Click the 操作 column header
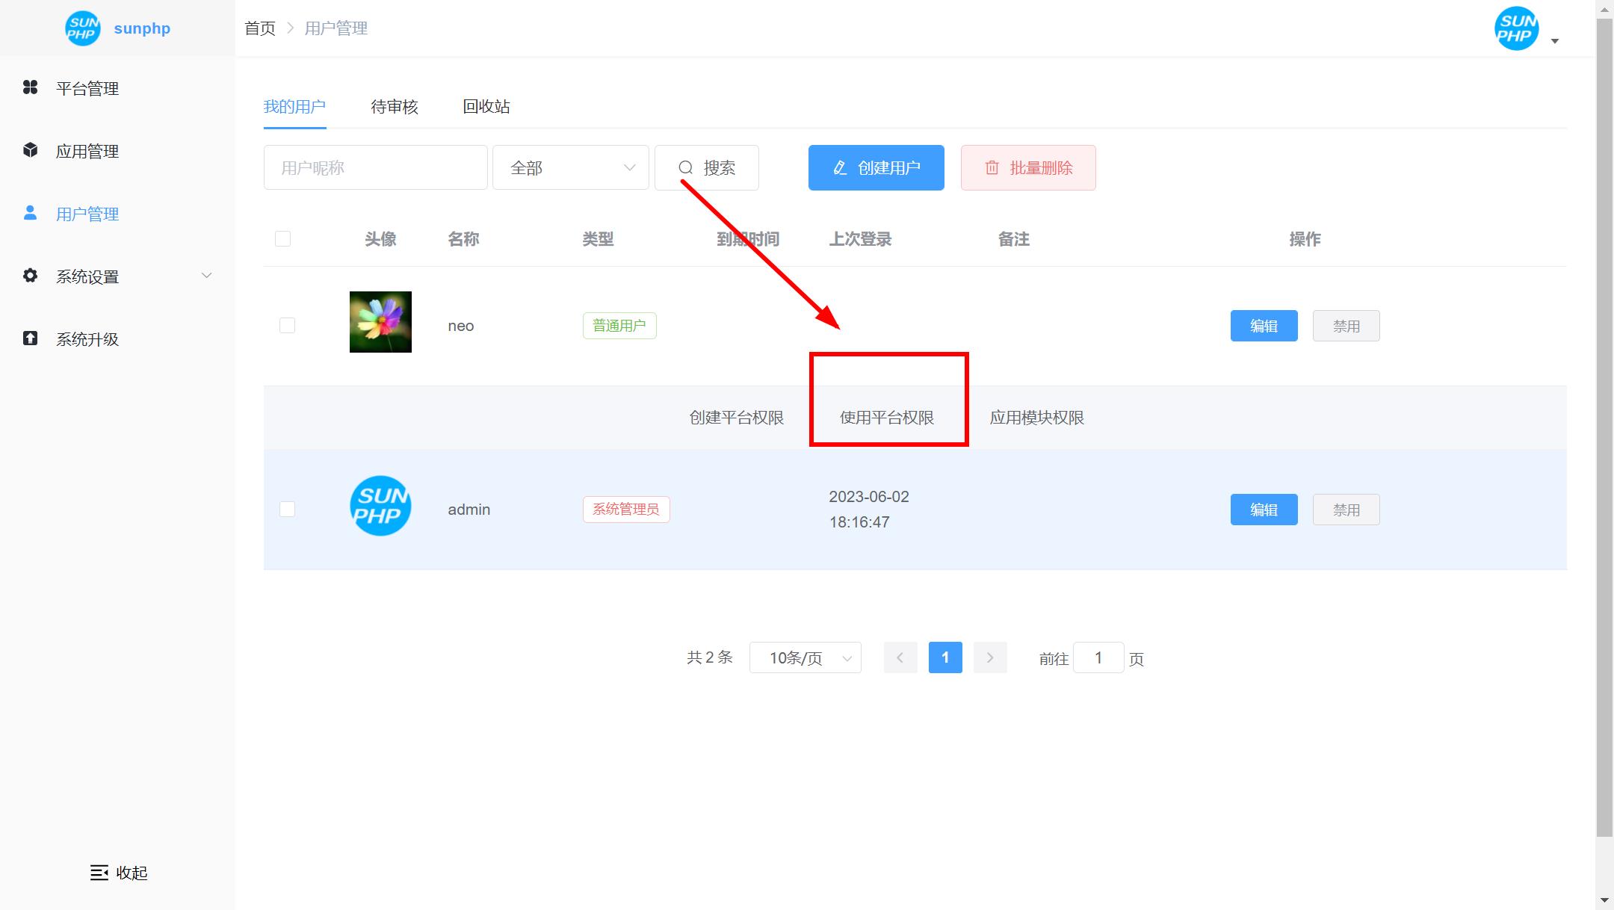The image size is (1614, 910). [1305, 239]
